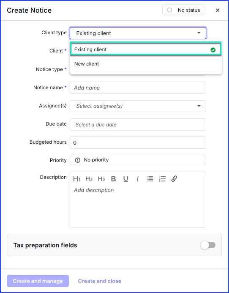Open the No priority selector
This screenshot has height=293, width=229.
tap(138, 160)
